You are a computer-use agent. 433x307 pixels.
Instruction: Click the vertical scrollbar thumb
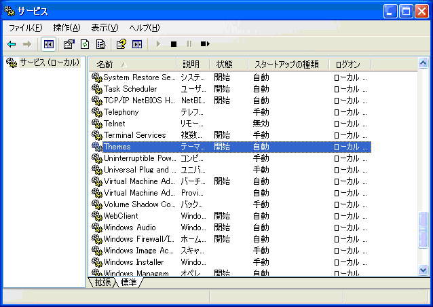(423, 230)
